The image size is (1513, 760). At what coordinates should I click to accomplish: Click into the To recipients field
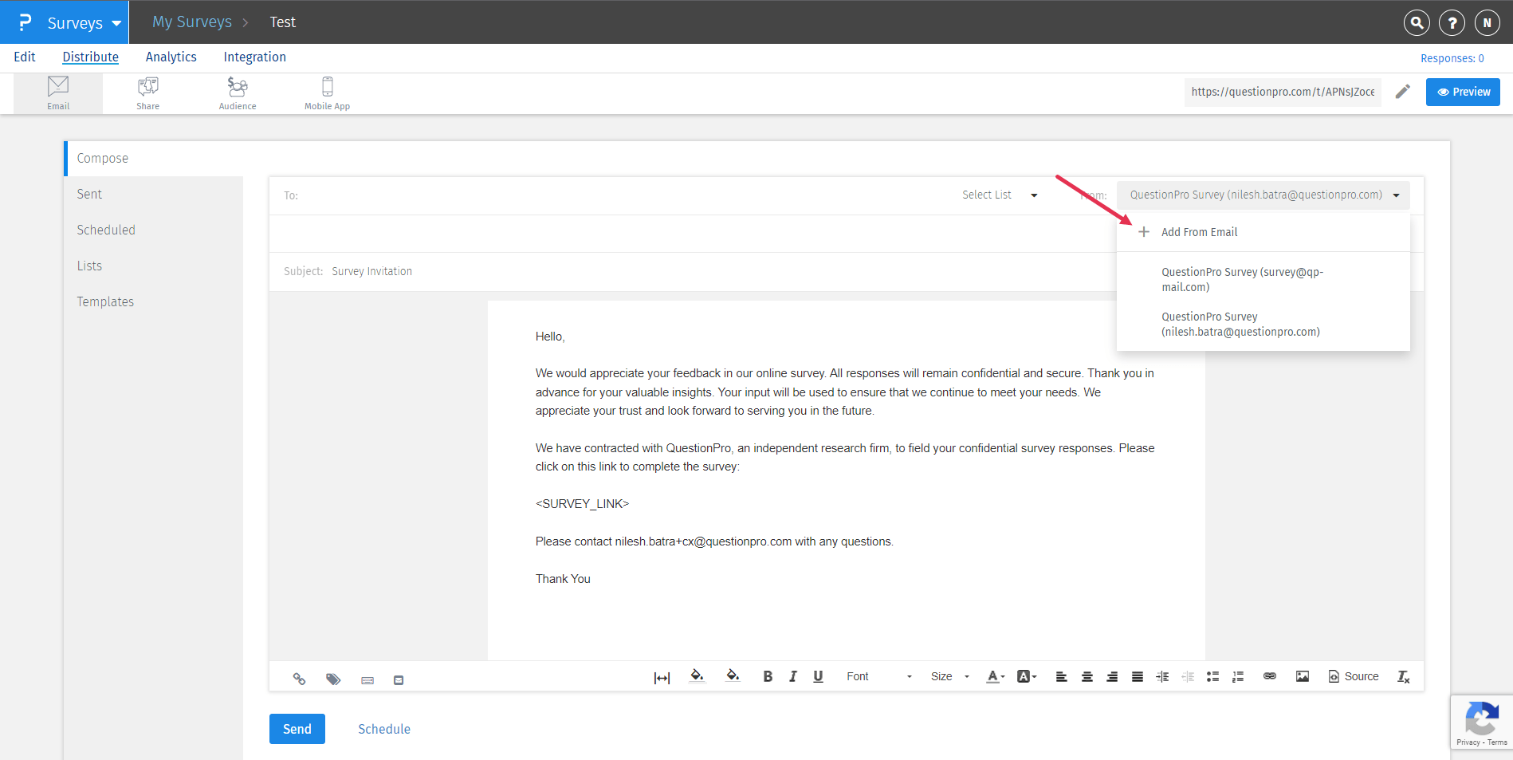point(614,195)
